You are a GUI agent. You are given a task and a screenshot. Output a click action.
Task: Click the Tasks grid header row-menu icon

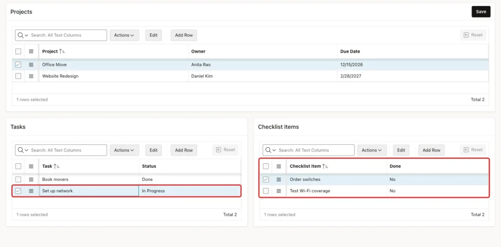pyautogui.click(x=31, y=166)
